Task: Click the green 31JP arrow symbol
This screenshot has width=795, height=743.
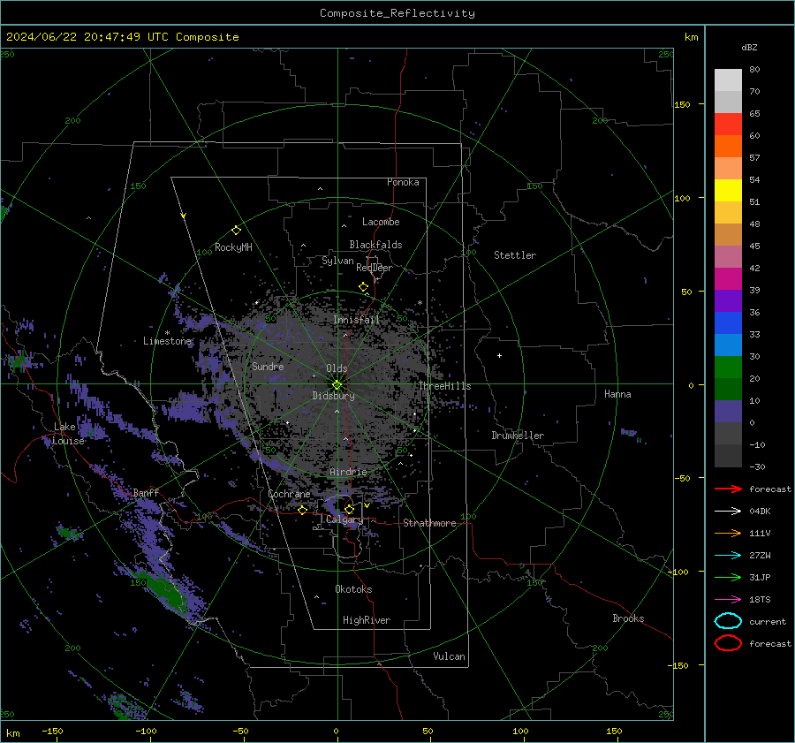Action: click(728, 577)
